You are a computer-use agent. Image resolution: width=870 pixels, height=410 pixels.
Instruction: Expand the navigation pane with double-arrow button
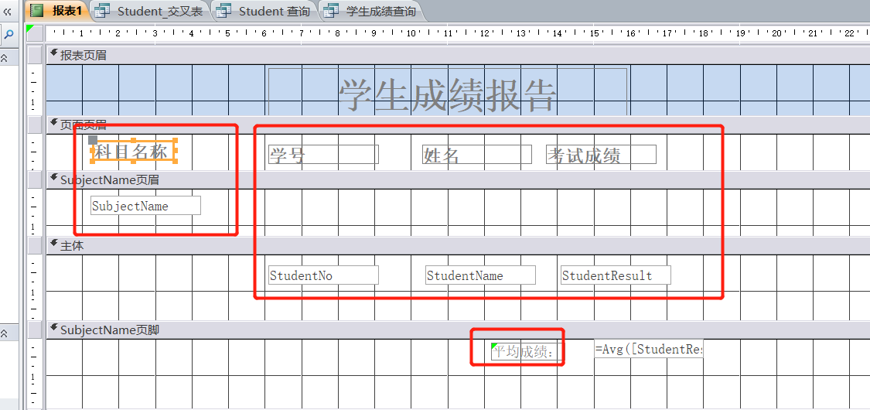8,11
